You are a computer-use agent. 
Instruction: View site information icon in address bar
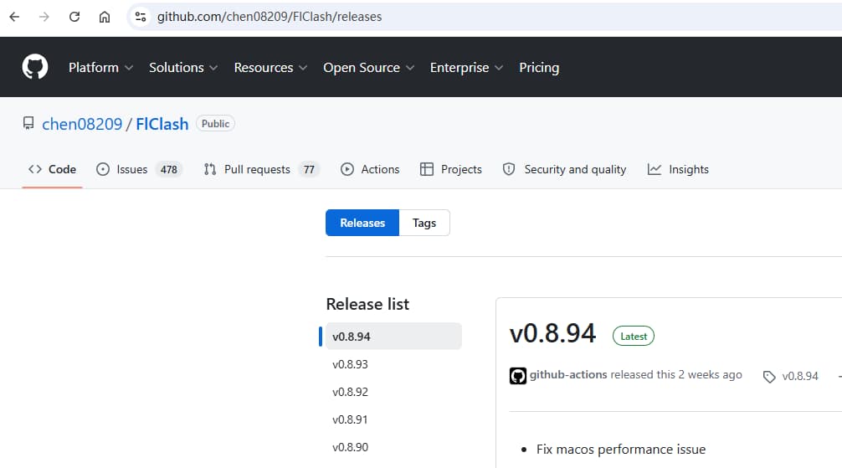tap(141, 17)
